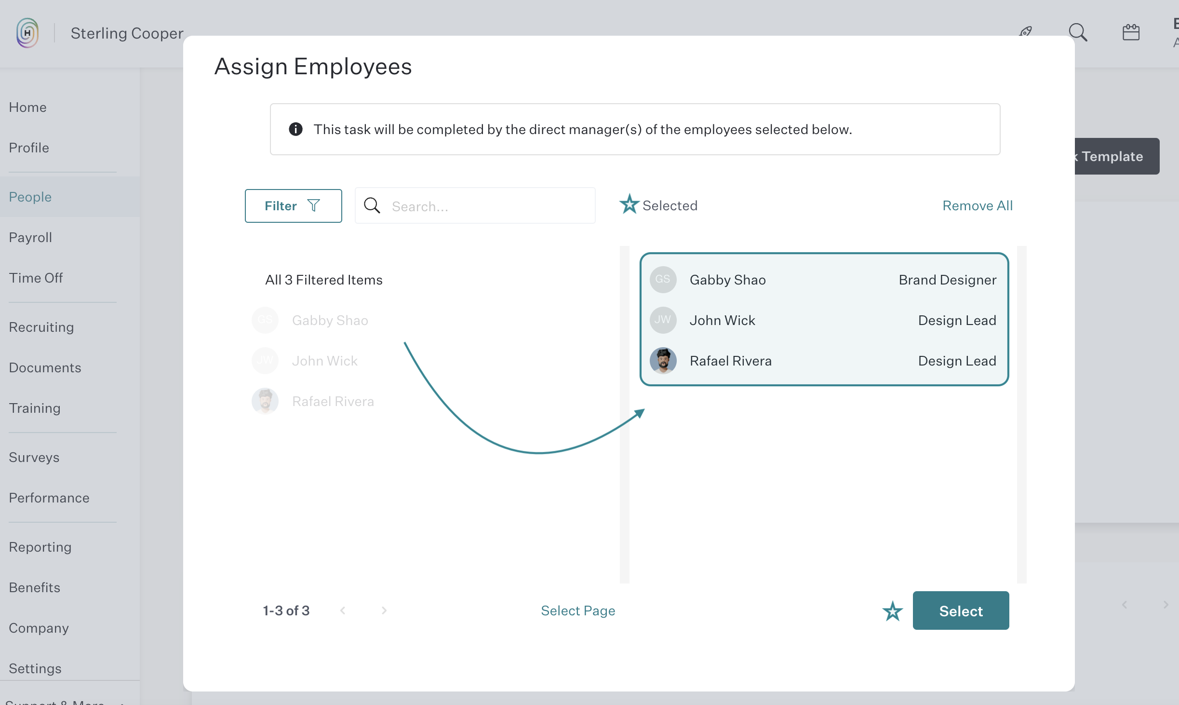Deselect Rafael Rivera from the selected panel
The height and width of the screenshot is (705, 1179).
pyautogui.click(x=730, y=360)
